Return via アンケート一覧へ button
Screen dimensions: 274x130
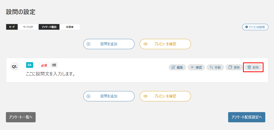click(21, 117)
